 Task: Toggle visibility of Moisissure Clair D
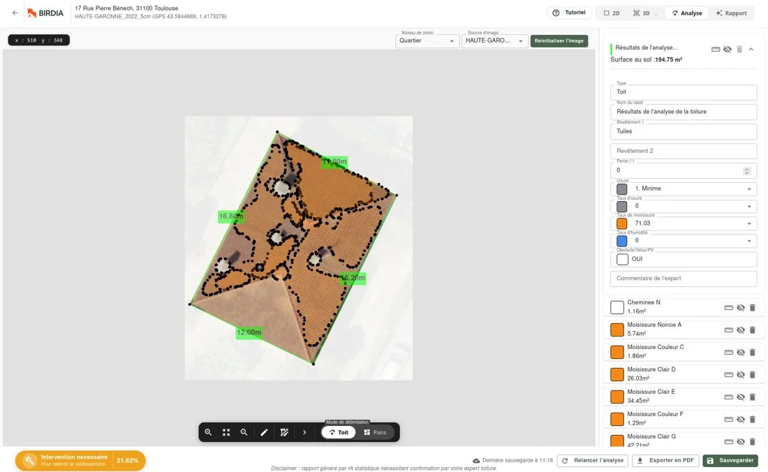click(741, 374)
